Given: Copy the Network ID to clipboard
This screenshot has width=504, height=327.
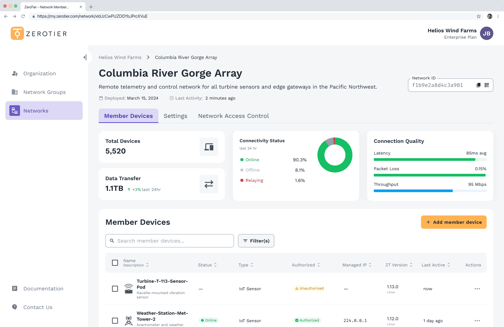Looking at the screenshot, I should [478, 85].
